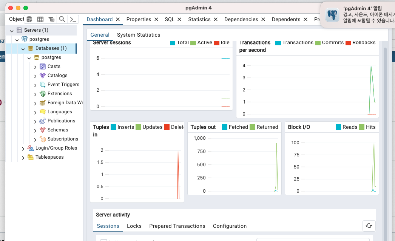
Task: Expand the Subscriptions node
Action: (35, 140)
